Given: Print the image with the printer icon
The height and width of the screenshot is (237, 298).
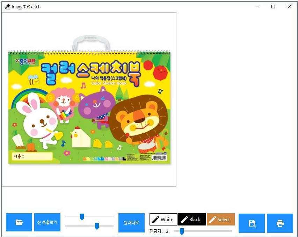Looking at the screenshot, I should [x=280, y=223].
